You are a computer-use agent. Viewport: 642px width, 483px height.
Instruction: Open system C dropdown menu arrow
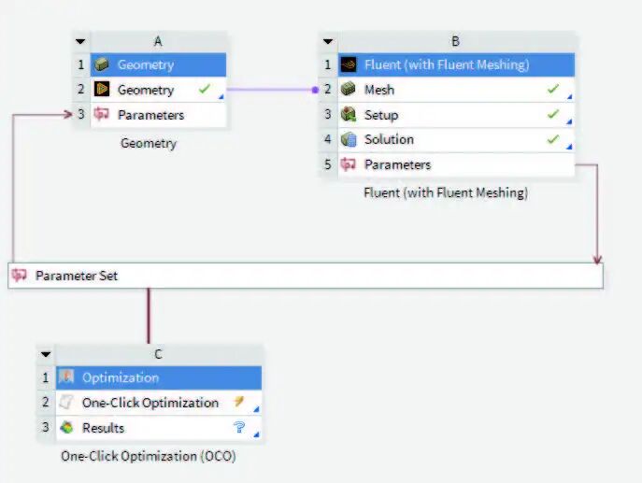click(x=46, y=354)
